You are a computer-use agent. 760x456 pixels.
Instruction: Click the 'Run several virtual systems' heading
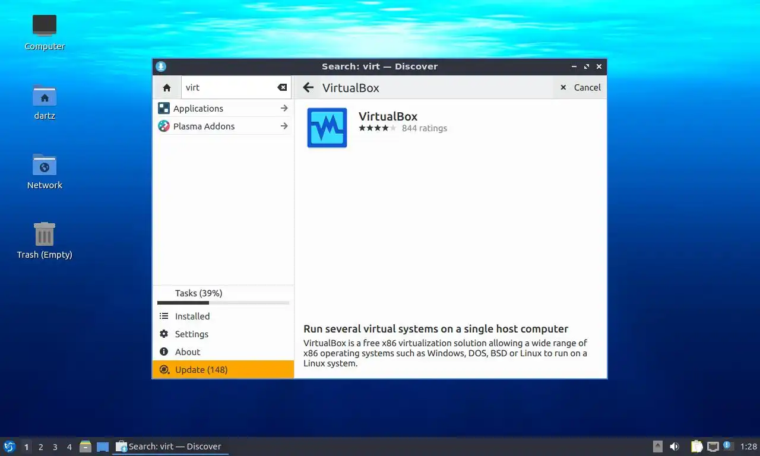436,329
